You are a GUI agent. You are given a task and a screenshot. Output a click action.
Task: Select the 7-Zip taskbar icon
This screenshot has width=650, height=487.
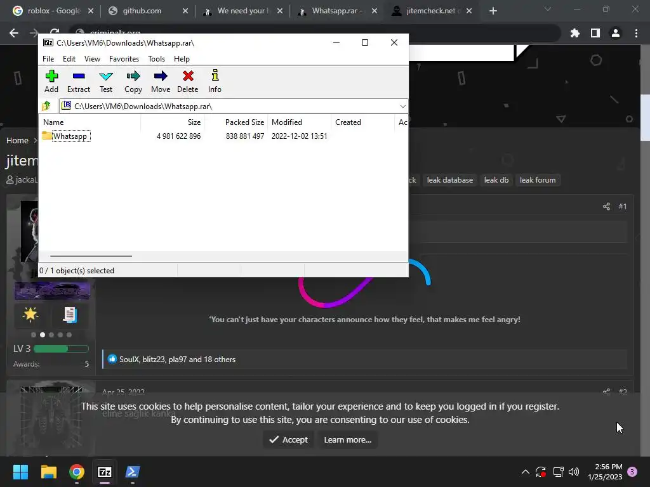(105, 472)
